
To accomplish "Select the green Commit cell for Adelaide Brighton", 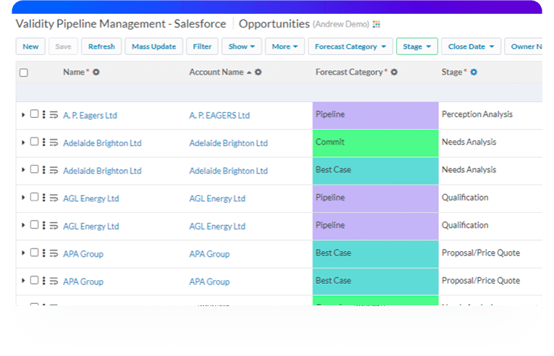I will [x=376, y=143].
